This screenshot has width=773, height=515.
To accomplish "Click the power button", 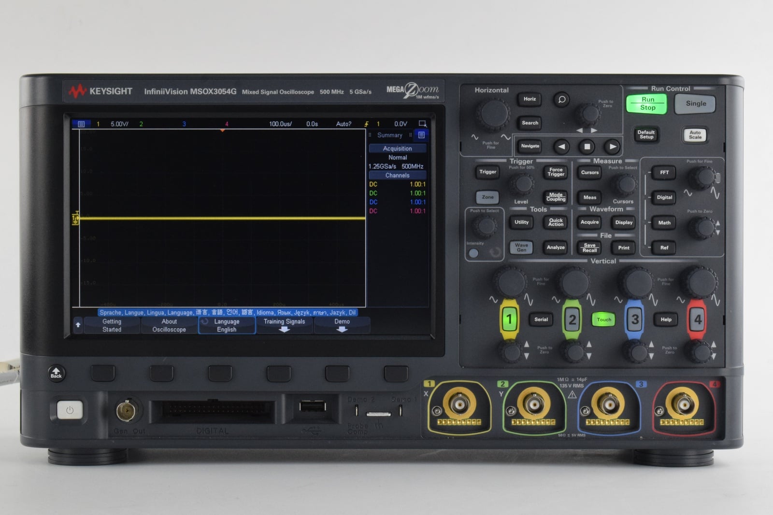I will point(70,411).
